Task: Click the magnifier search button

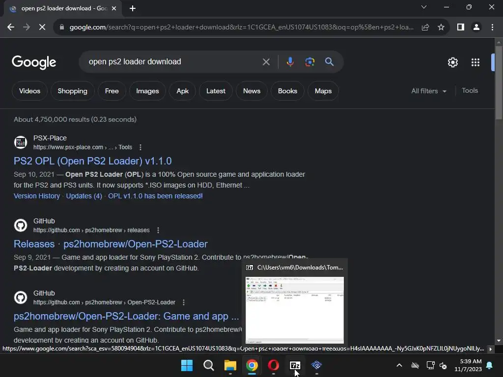Action: [329, 61]
